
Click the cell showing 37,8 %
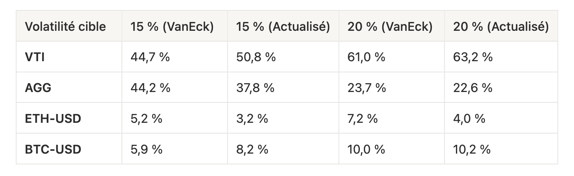click(x=283, y=87)
